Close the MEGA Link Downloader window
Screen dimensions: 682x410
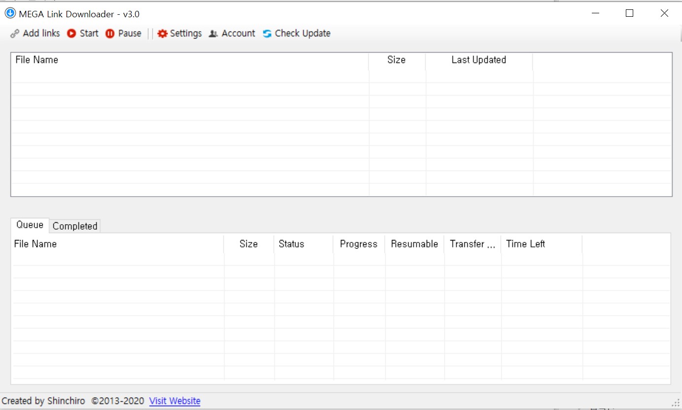664,13
